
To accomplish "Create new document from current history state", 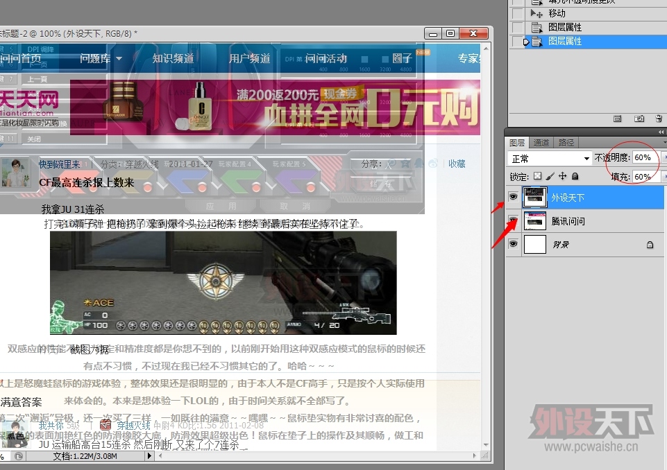I will click(617, 119).
